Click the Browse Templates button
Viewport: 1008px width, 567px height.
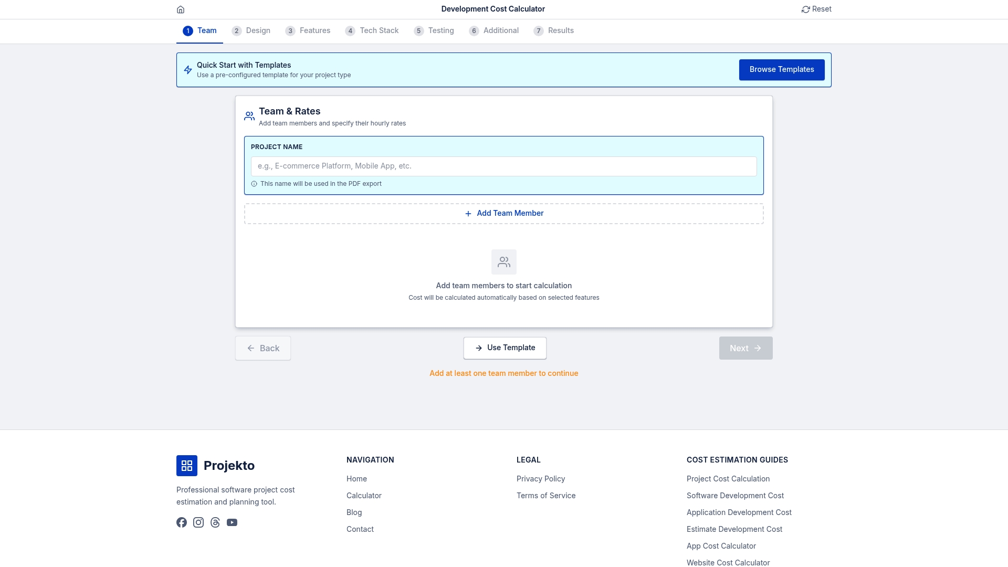point(782,69)
